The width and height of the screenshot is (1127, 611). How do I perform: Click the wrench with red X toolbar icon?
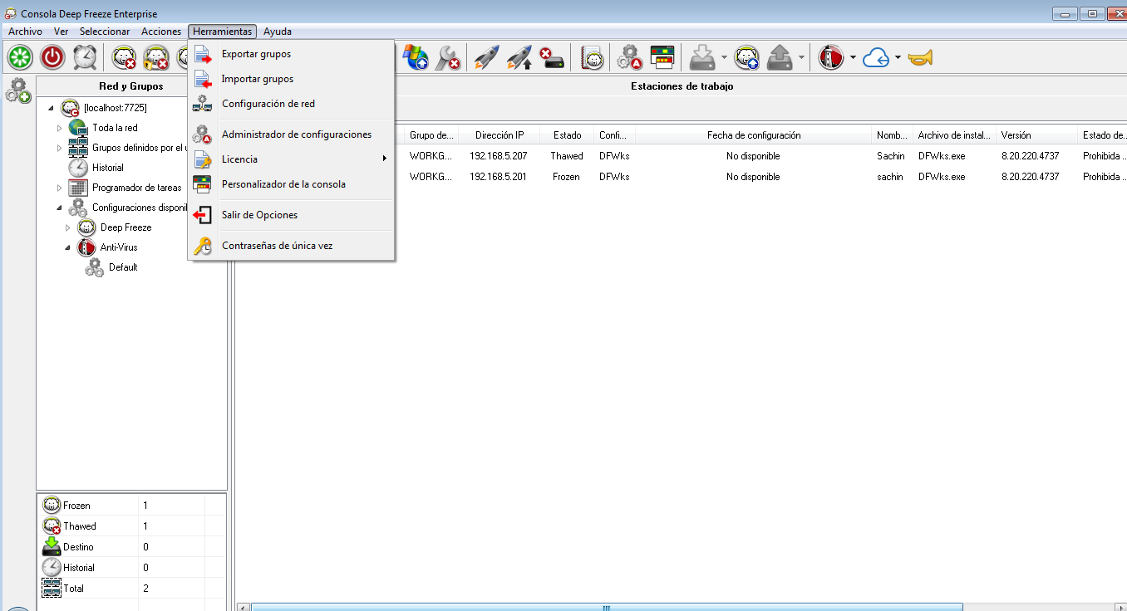click(448, 57)
